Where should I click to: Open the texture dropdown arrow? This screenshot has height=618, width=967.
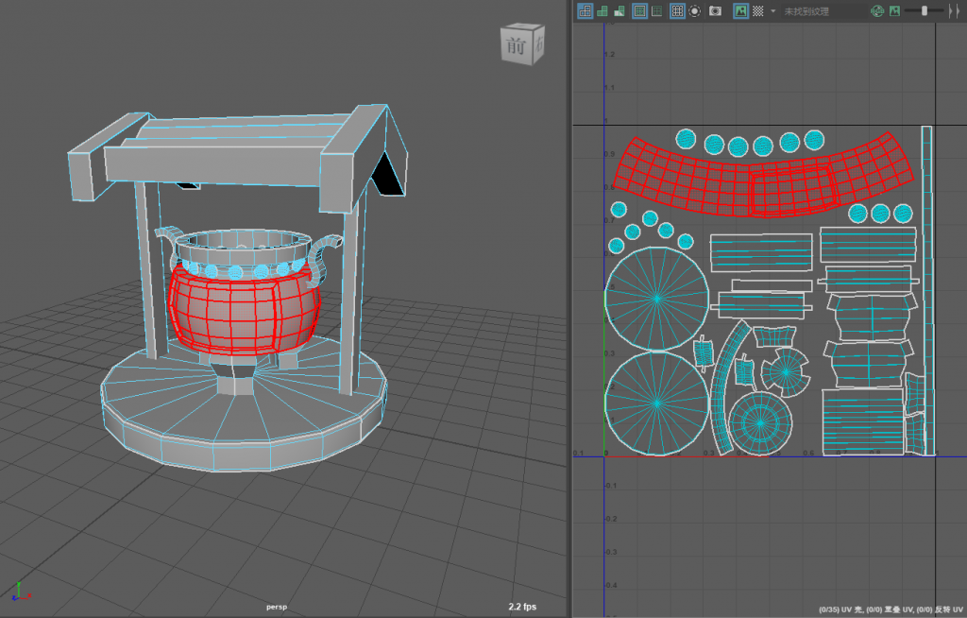[x=772, y=10]
